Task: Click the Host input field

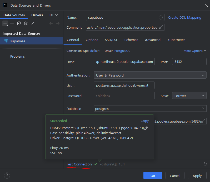Action: pos(124,62)
